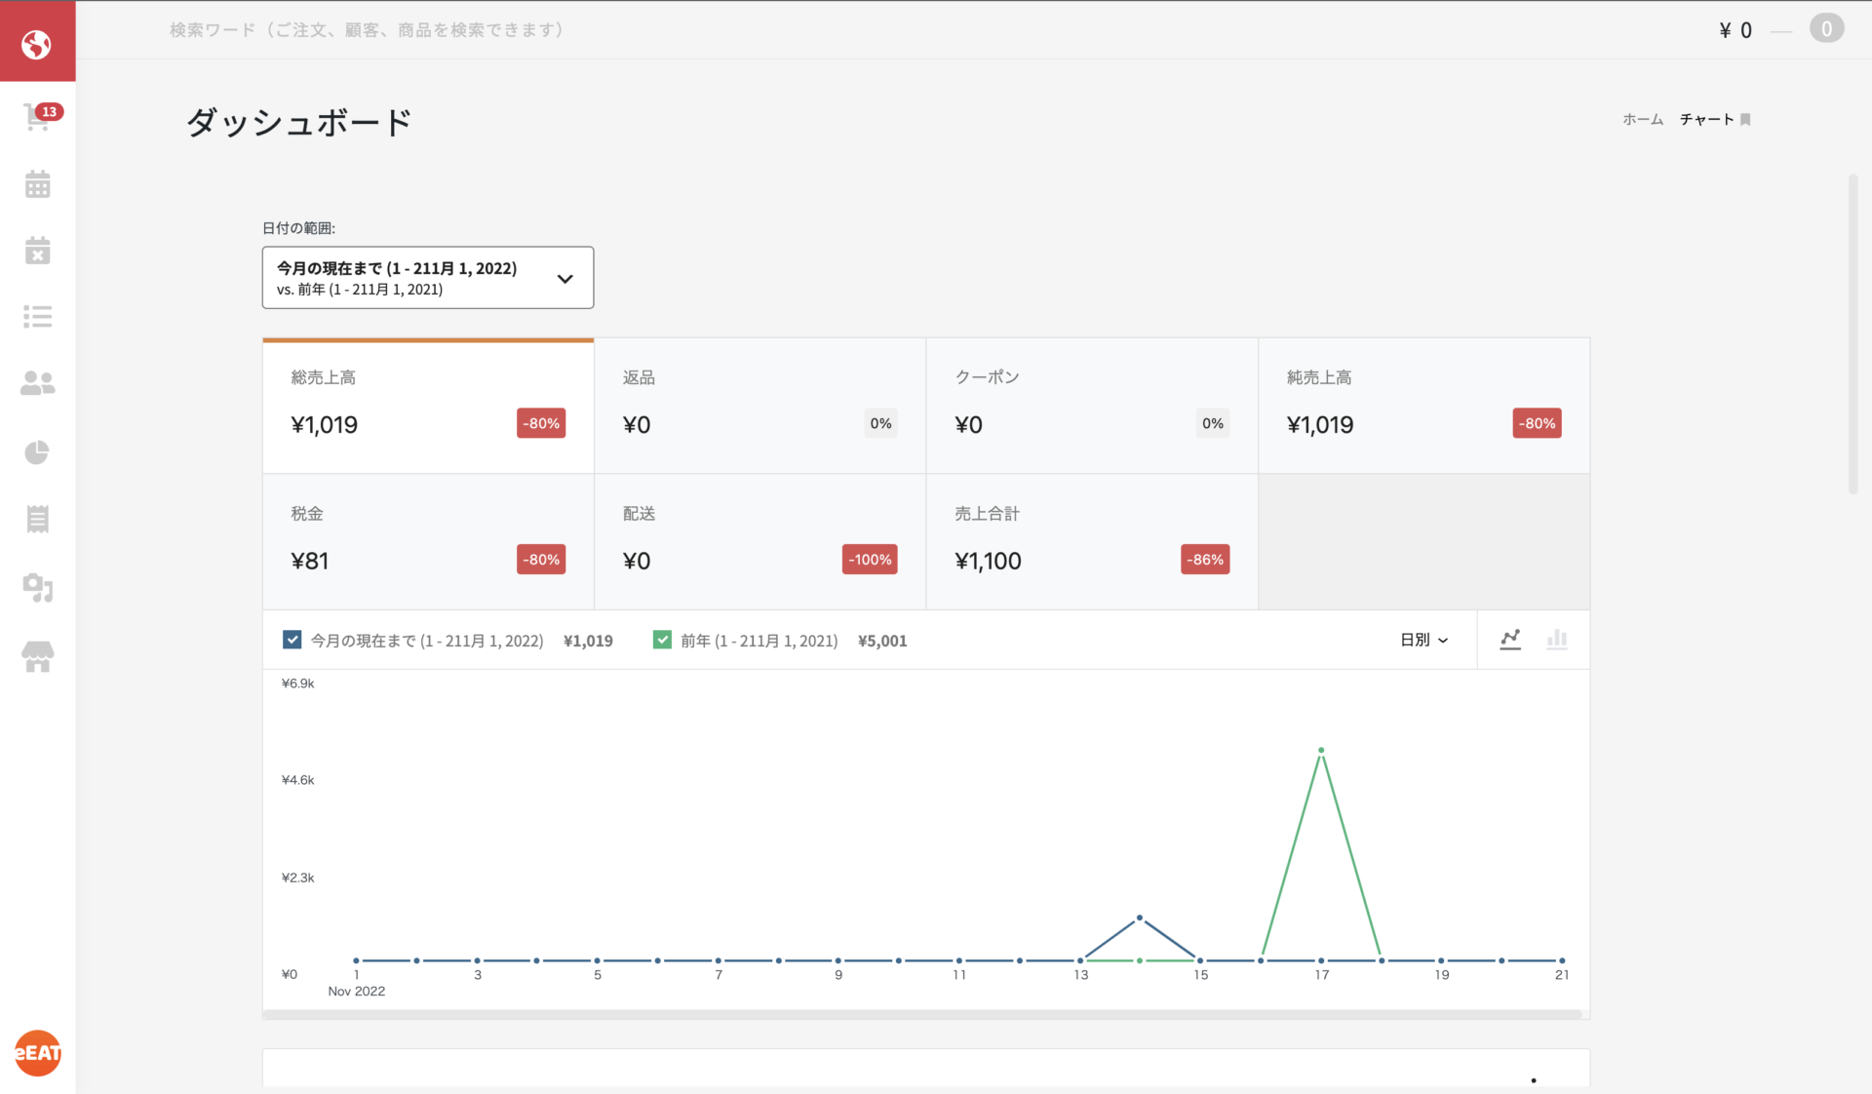
Task: Switch to line chart view
Action: pos(1510,640)
